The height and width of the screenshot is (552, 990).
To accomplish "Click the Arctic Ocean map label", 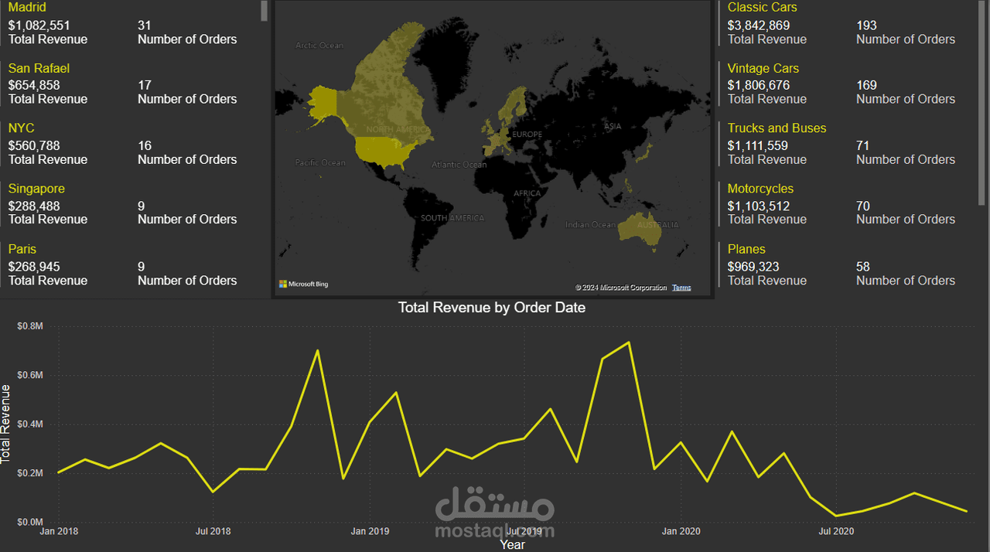I will [x=319, y=46].
